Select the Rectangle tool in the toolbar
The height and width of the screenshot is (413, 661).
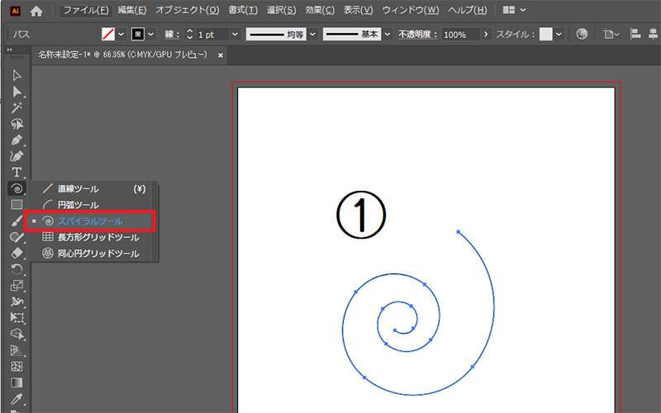coord(17,204)
